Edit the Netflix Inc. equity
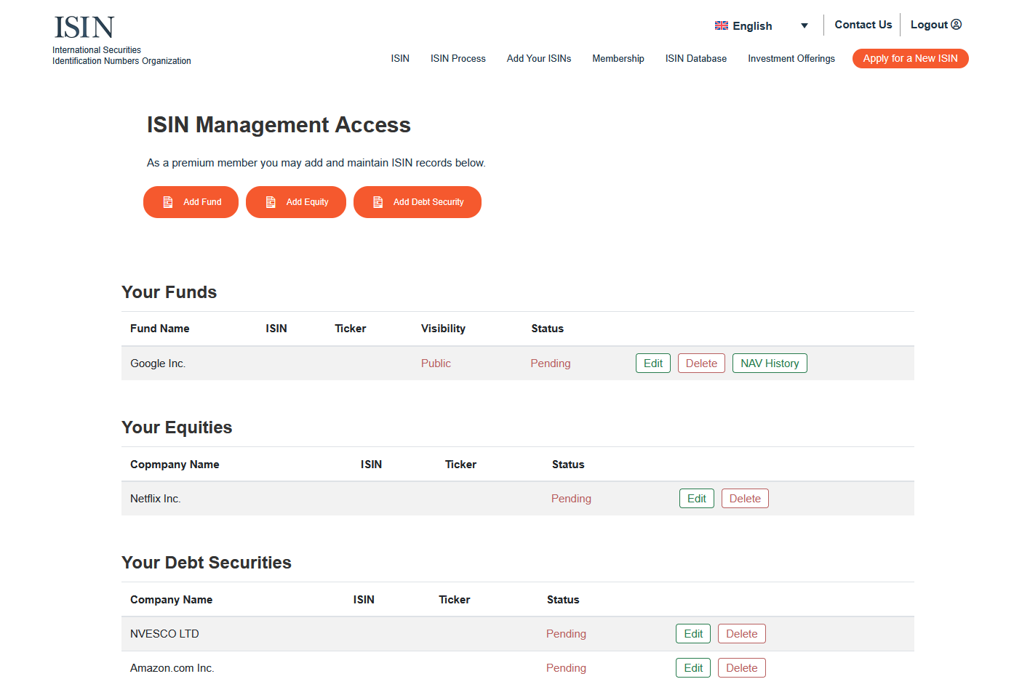Viewport: 1014px width, 679px height. (697, 499)
